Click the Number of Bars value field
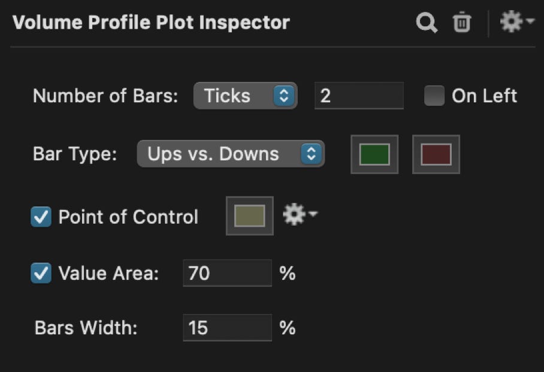 pos(358,96)
